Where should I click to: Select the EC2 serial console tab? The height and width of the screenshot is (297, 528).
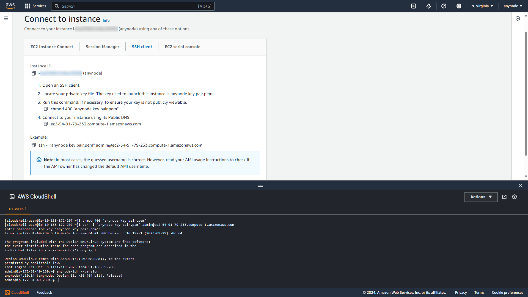tap(183, 47)
